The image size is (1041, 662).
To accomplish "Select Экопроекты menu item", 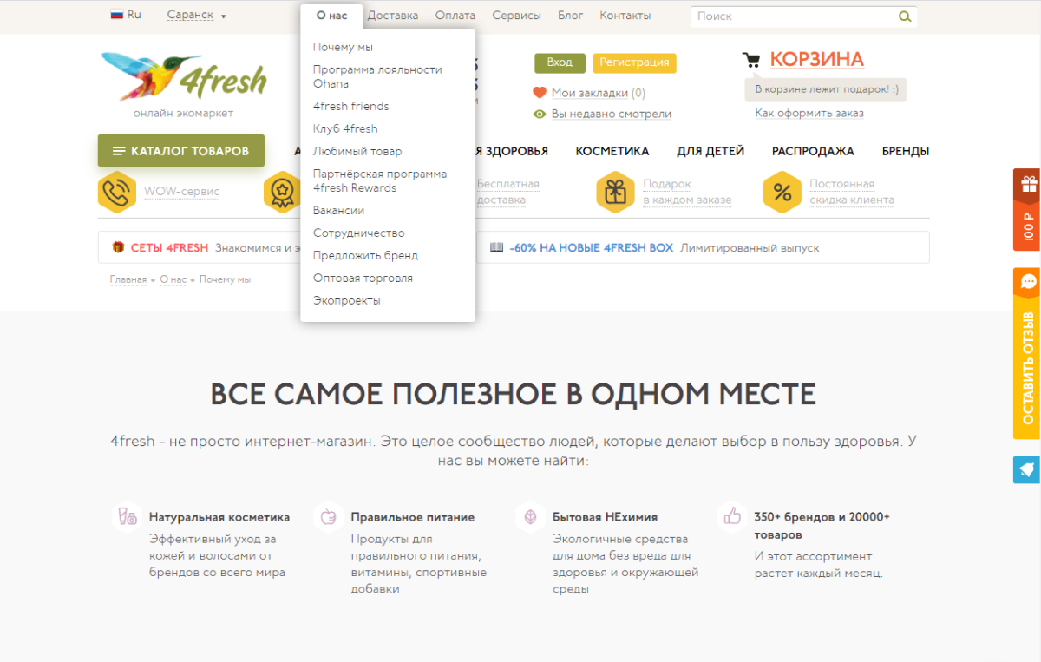I will point(346,300).
